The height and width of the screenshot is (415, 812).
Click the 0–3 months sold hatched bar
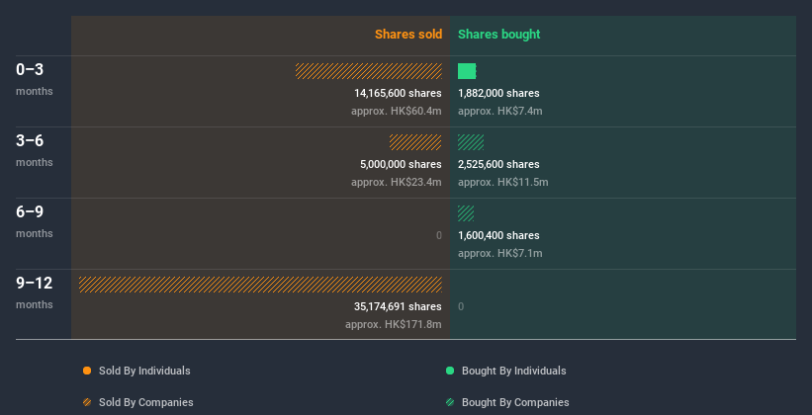click(369, 71)
